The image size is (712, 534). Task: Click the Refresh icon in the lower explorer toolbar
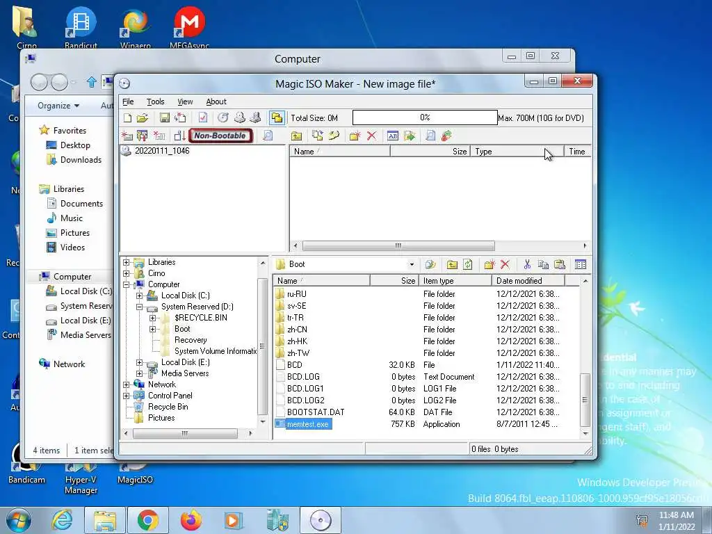pos(468,264)
